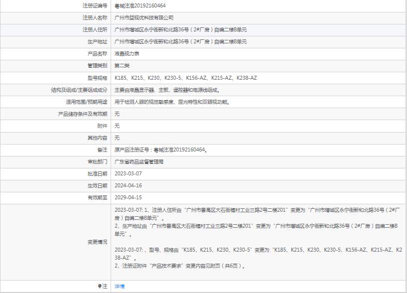Image resolution: width=407 pixels, height=293 pixels.
Task: Click the 产品储存条件及有效期 label
Action: (x=83, y=114)
